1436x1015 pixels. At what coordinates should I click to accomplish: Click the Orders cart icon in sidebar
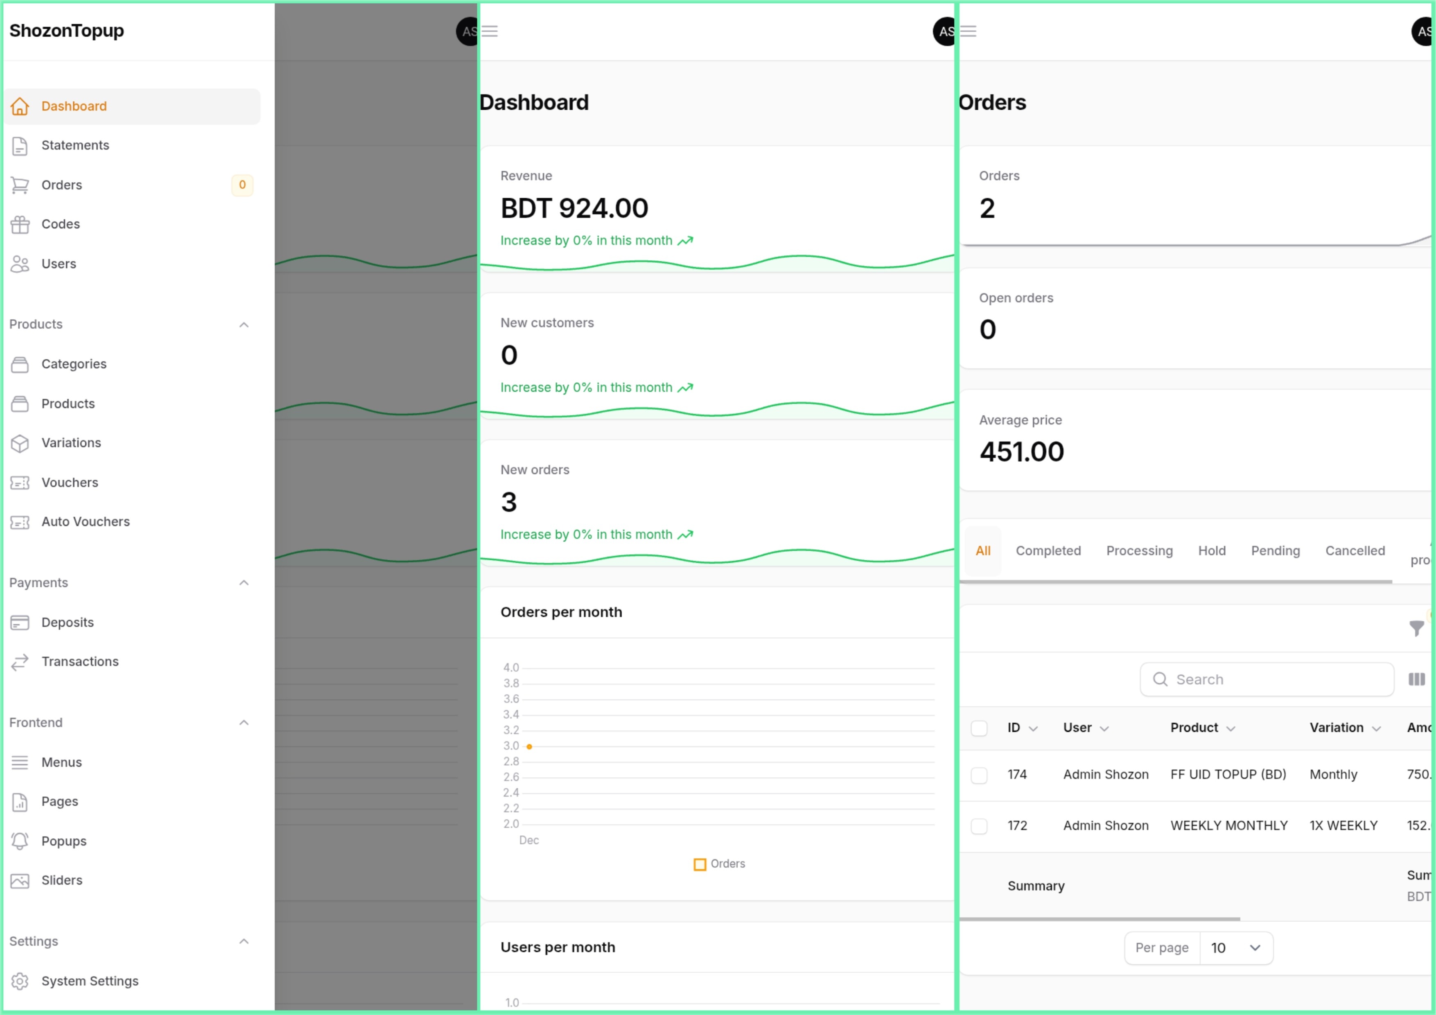click(20, 185)
